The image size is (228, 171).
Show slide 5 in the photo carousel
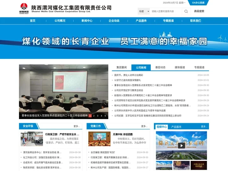[105, 116]
